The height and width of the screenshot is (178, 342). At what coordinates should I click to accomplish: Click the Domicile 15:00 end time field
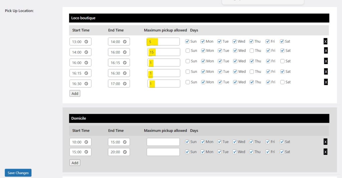coord(119,142)
